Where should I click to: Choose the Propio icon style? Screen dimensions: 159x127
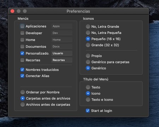(88, 56)
